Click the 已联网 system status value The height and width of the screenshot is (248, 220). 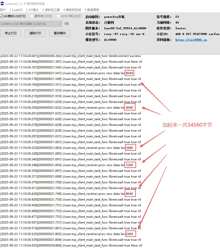point(109,22)
